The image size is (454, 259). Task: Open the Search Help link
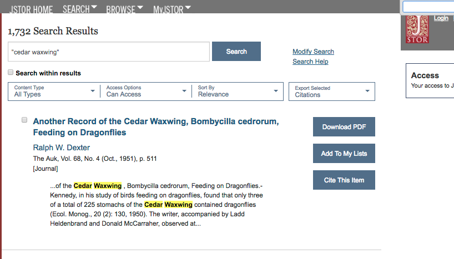[x=310, y=62]
